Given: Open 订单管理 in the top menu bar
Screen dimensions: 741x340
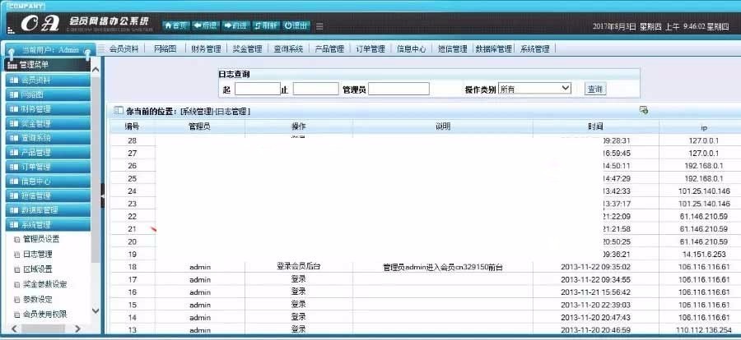Looking at the screenshot, I should click(370, 48).
